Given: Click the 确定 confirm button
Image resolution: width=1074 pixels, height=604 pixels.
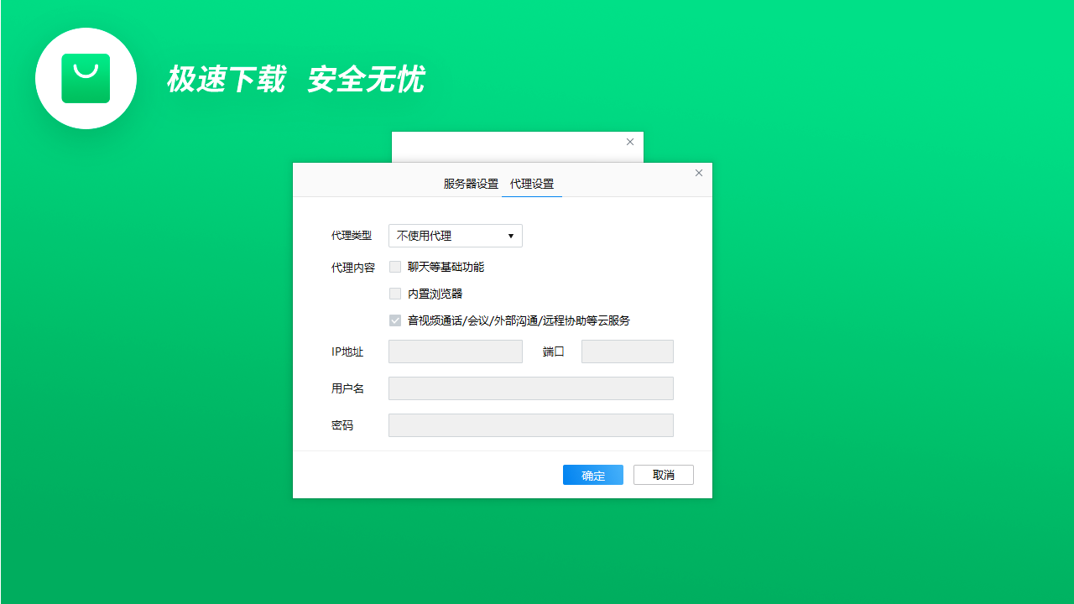Looking at the screenshot, I should pyautogui.click(x=592, y=475).
